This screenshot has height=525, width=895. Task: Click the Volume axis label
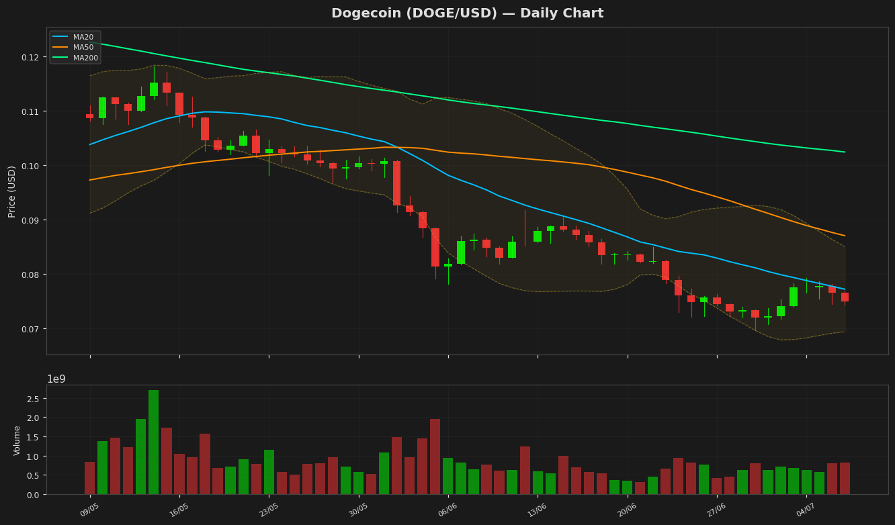coord(17,440)
